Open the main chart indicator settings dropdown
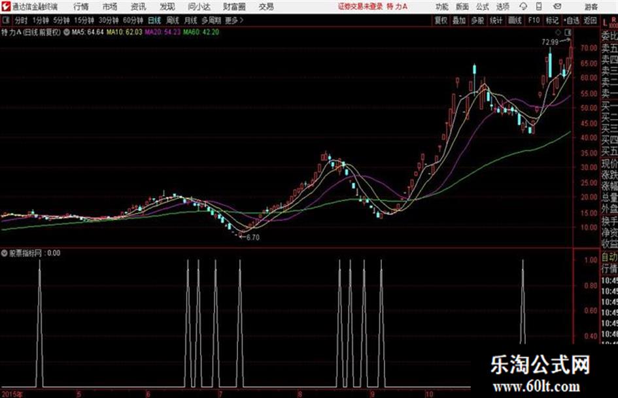Viewport: 618px width, 398px height. click(67, 32)
